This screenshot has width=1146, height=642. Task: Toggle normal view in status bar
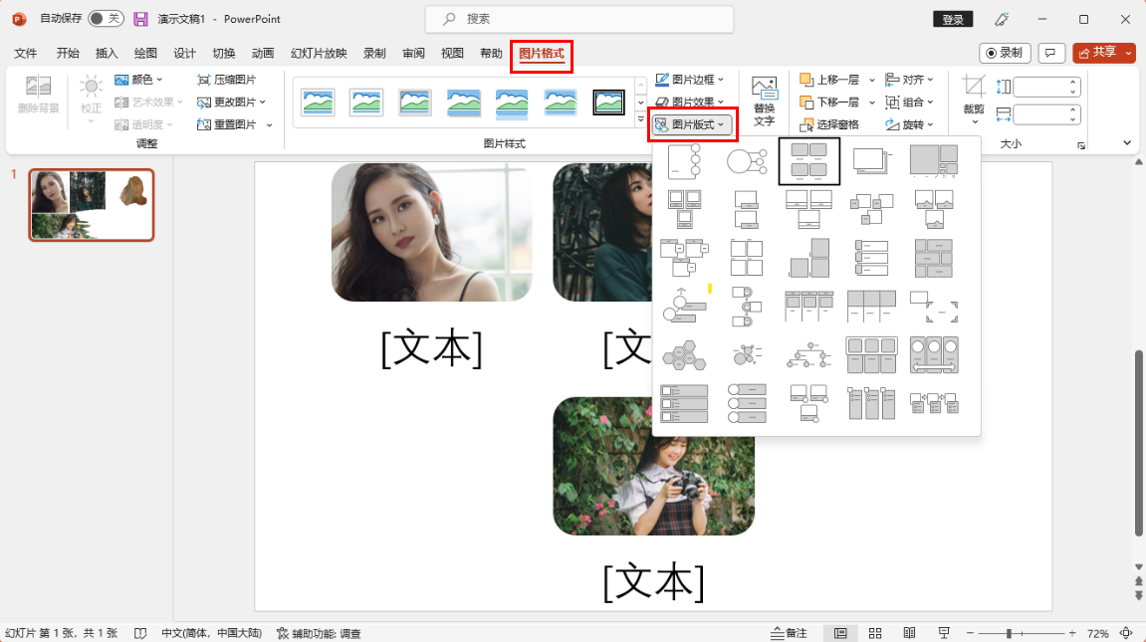pos(841,633)
